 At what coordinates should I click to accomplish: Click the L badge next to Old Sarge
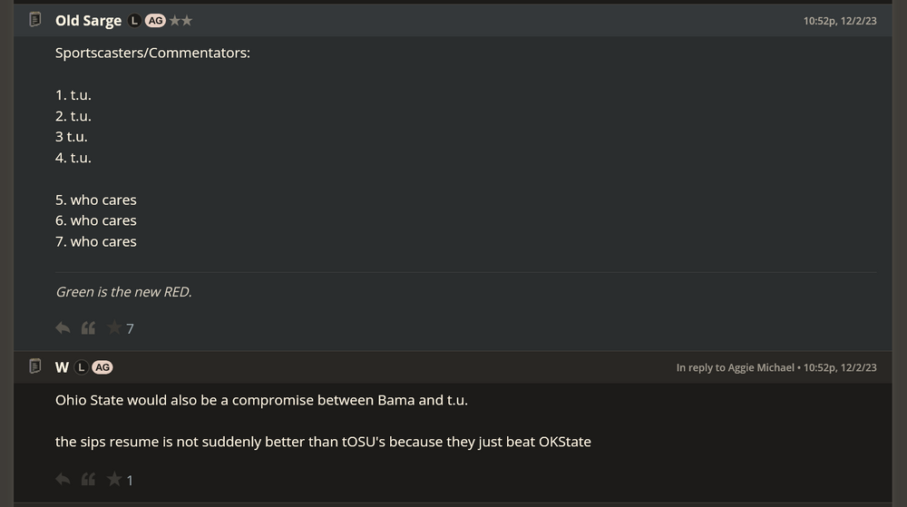pos(135,20)
